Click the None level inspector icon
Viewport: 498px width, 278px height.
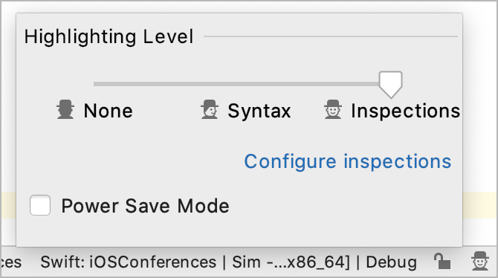click(65, 109)
